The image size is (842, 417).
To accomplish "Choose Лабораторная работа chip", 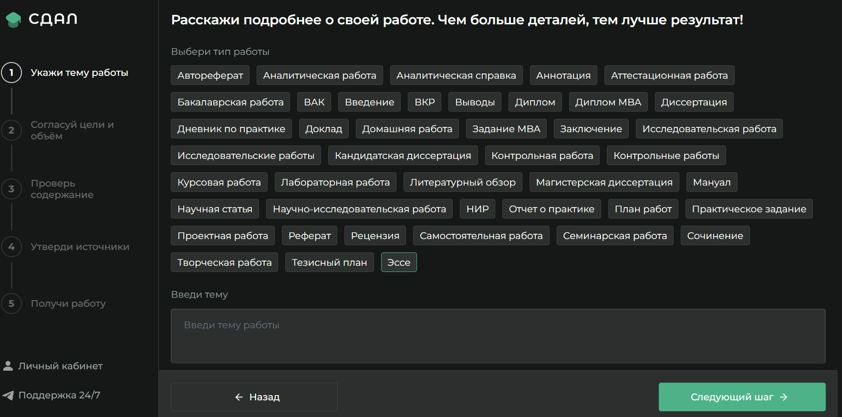I will [x=335, y=182].
